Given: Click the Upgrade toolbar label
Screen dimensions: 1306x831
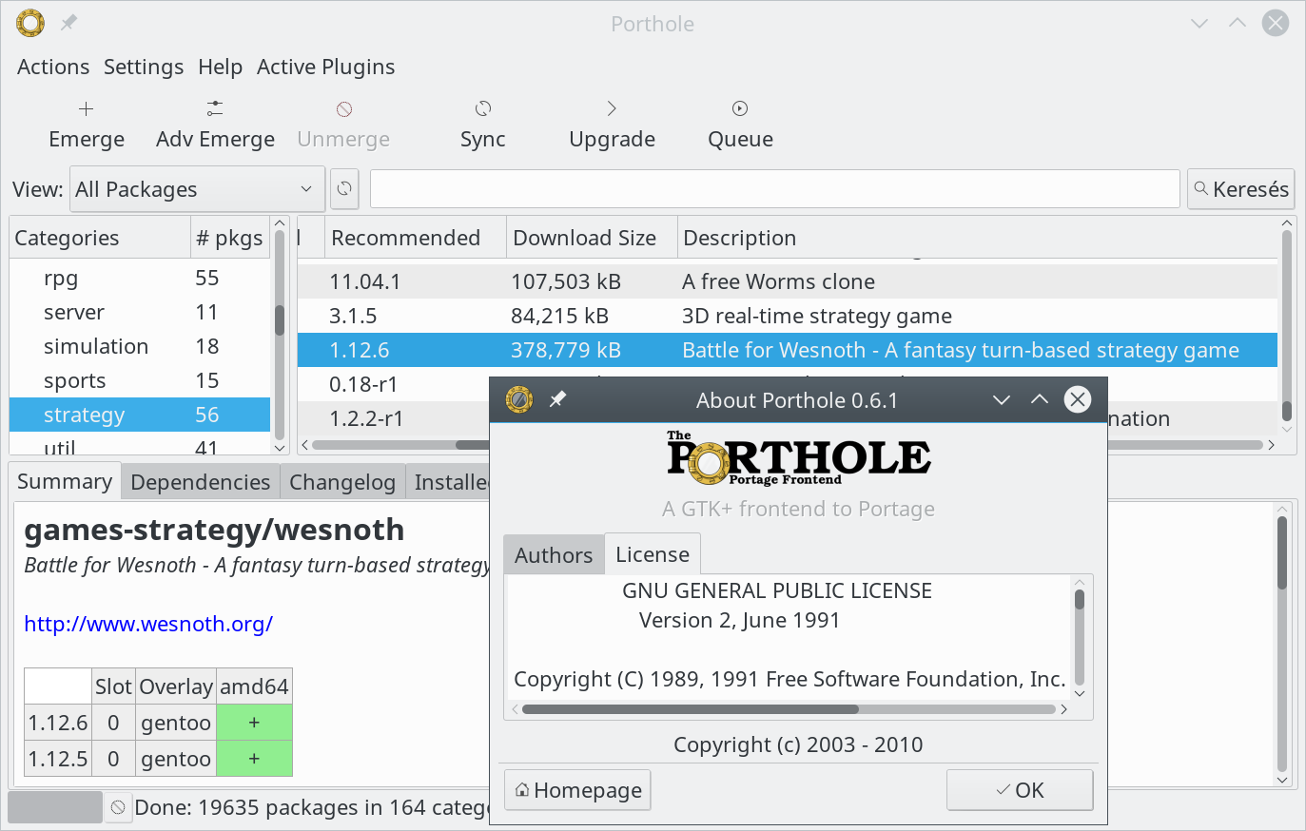Looking at the screenshot, I should (x=613, y=139).
